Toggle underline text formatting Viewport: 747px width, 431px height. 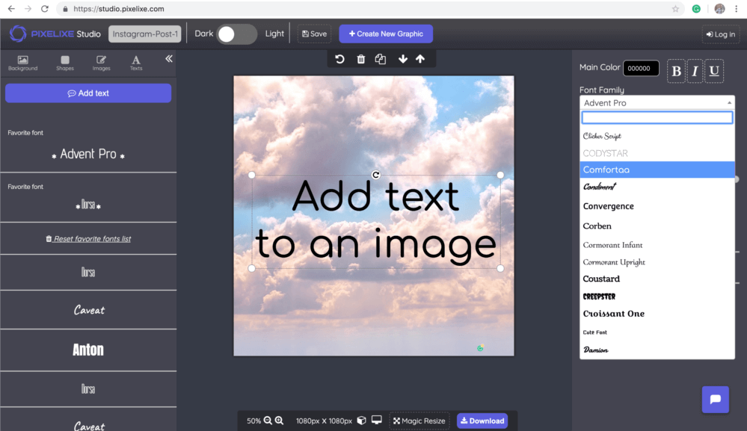(x=714, y=71)
